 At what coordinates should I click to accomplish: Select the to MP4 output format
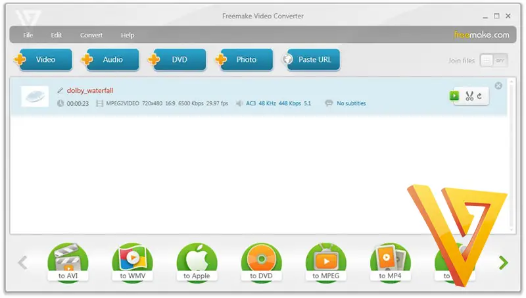click(x=390, y=262)
